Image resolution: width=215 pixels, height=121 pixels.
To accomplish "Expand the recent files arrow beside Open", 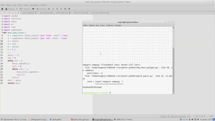I will click(x=17, y=9).
